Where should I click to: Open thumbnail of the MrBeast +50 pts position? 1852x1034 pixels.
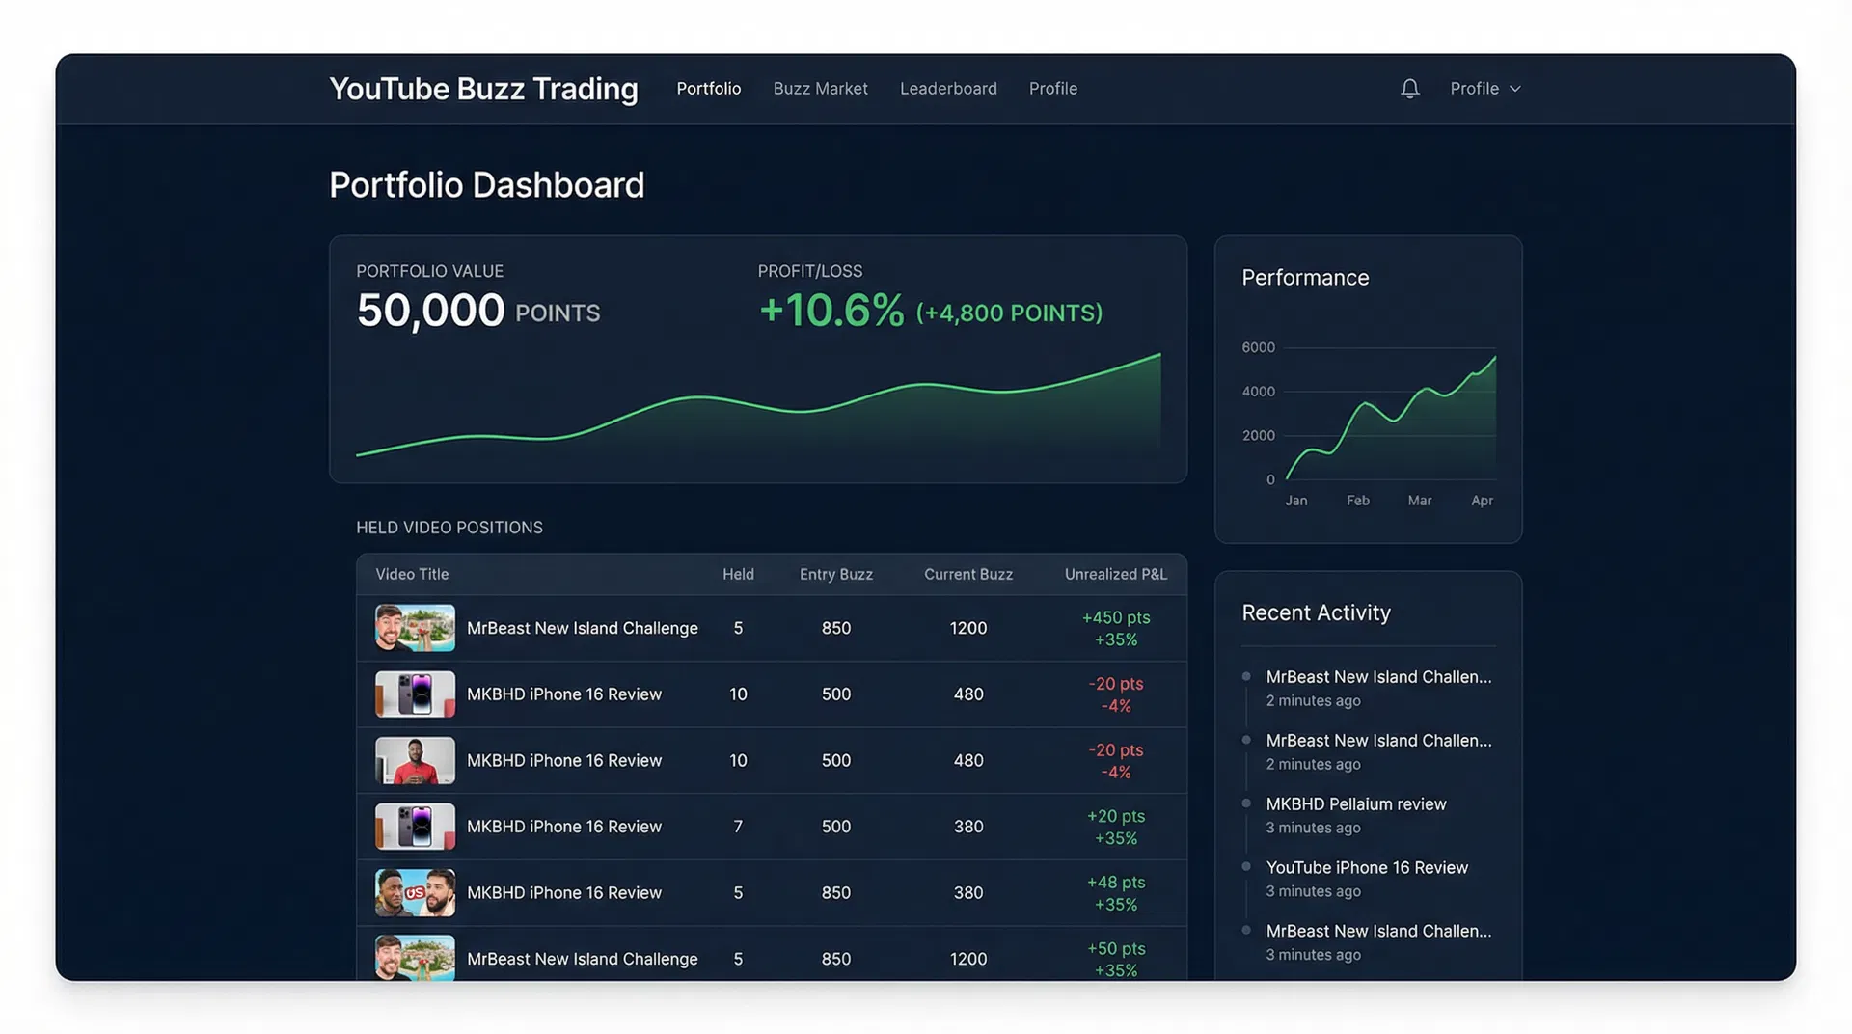415,958
